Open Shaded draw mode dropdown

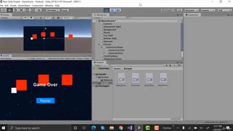(11, 18)
